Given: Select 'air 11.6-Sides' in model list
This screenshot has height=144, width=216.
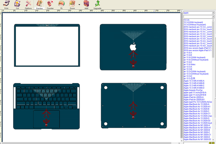Looking at the screenshot, I should pyautogui.click(x=189, y=64).
